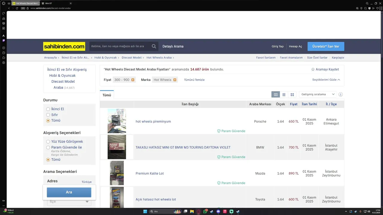The width and height of the screenshot is (383, 215).
Task: Open the Opera menu logo icon
Action: pyautogui.click(x=4, y=3)
